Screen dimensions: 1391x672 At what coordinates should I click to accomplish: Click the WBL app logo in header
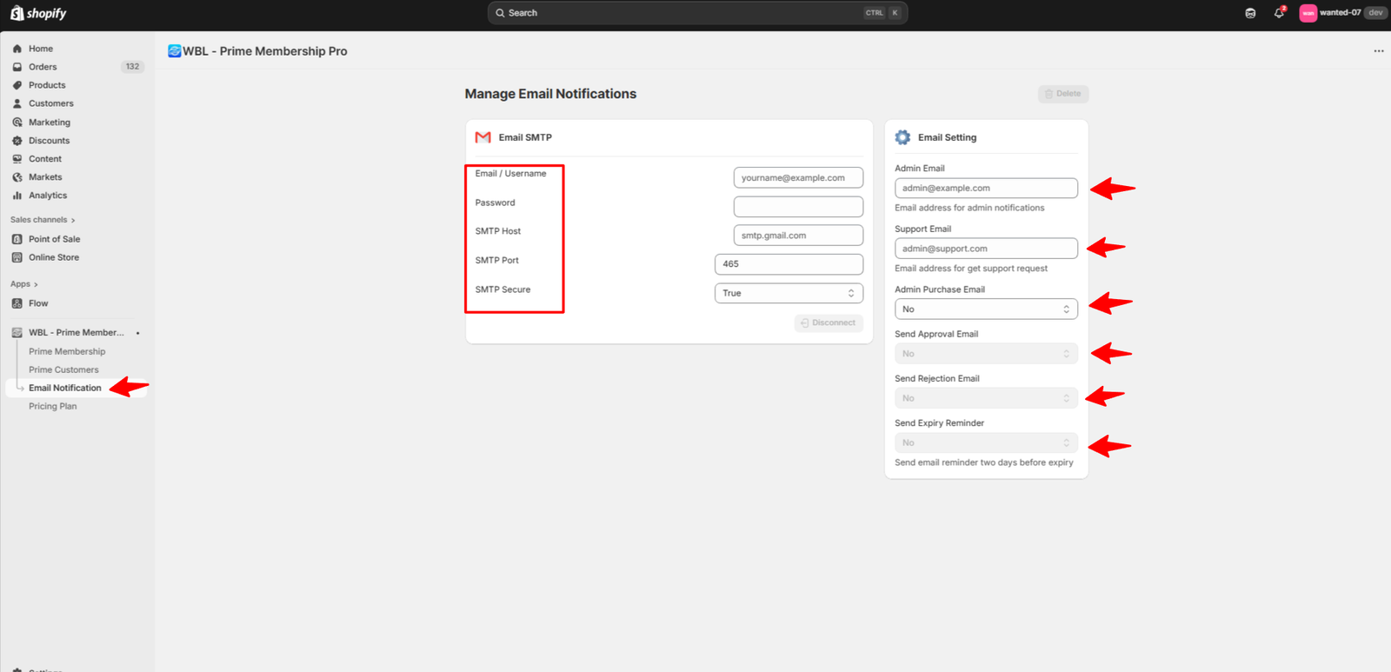tap(174, 51)
